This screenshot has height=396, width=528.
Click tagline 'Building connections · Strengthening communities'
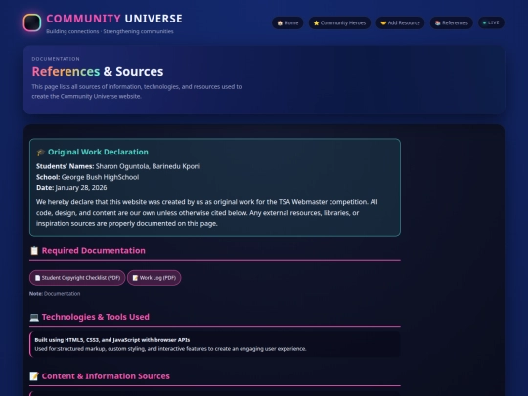point(110,31)
